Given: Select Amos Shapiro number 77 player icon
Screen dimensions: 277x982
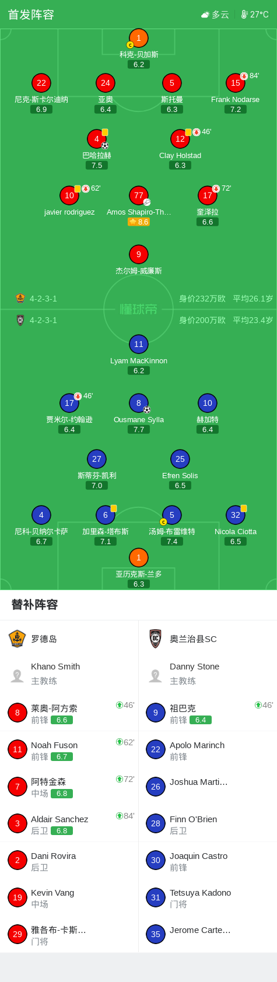Looking at the screenshot, I should 139,195.
